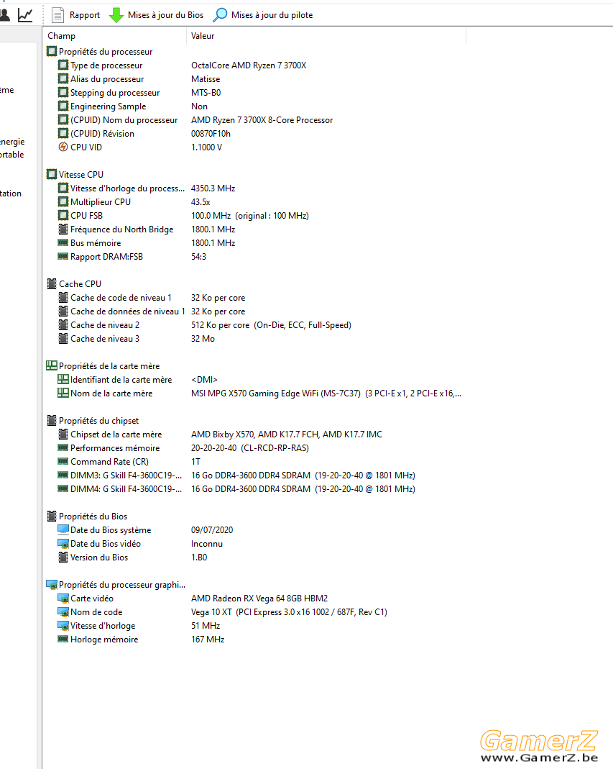
Task: Click the memory icon beside DIMM3 row
Action: (x=63, y=475)
